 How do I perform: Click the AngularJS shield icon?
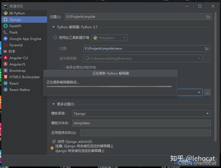point(6,64)
